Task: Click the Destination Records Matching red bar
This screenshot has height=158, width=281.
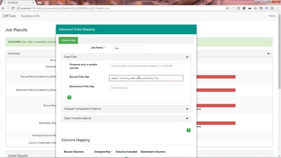Action: 216,90
